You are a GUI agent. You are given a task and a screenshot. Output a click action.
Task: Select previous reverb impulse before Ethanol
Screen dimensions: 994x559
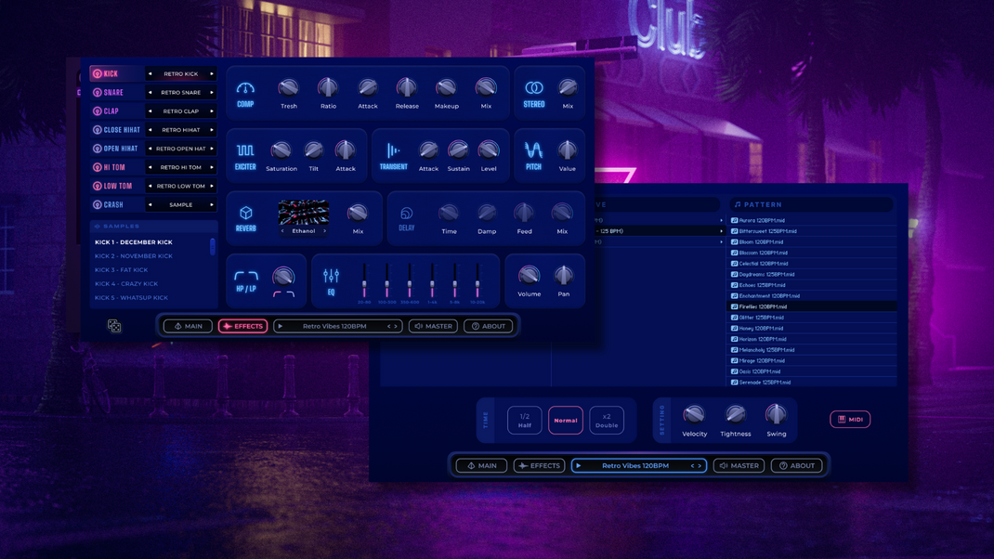click(x=283, y=231)
